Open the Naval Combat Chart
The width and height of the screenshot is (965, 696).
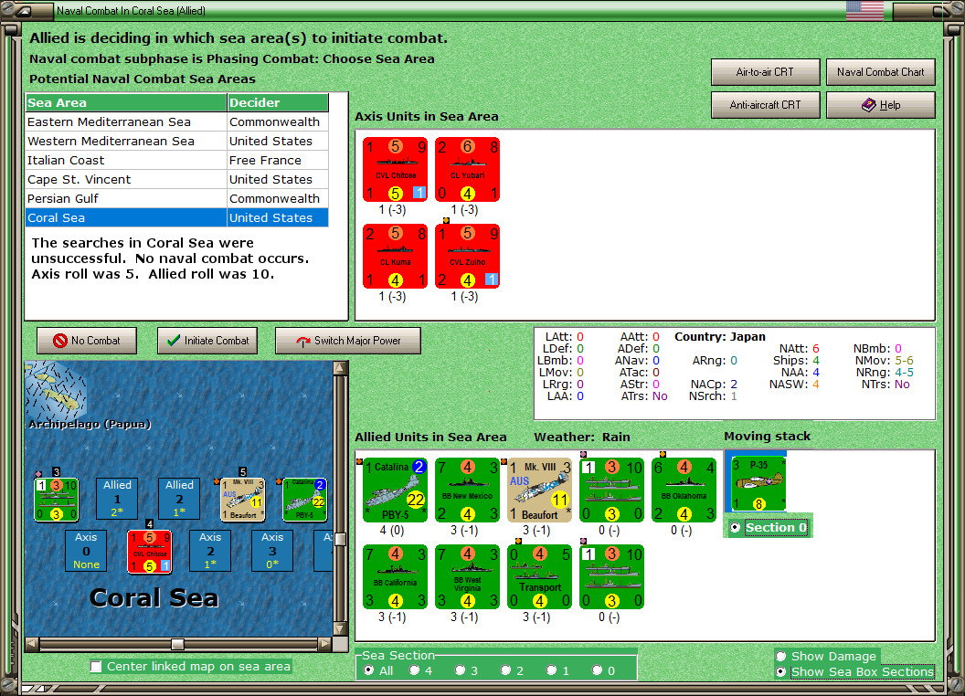[880, 72]
